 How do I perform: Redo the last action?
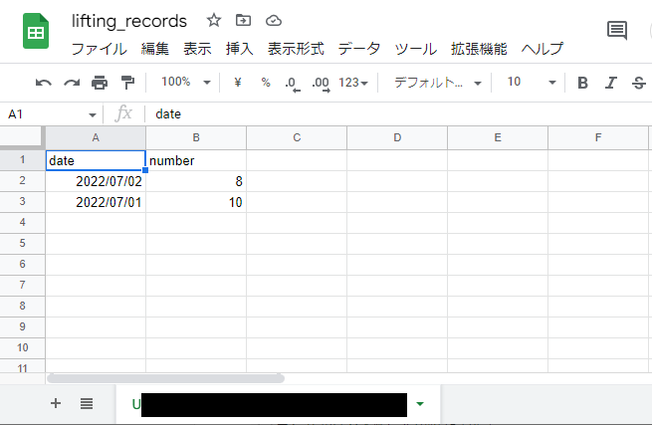(x=72, y=83)
